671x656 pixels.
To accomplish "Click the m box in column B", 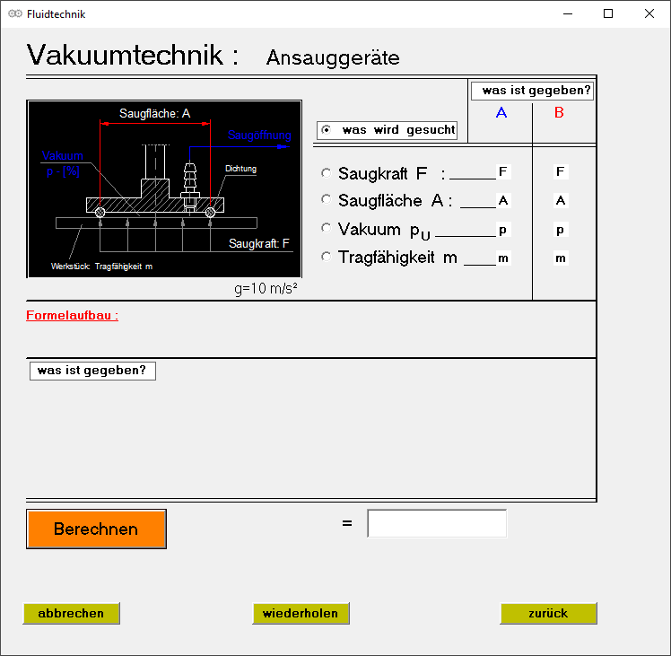I will 561,258.
